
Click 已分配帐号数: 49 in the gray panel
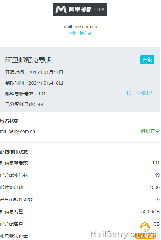(24, 104)
